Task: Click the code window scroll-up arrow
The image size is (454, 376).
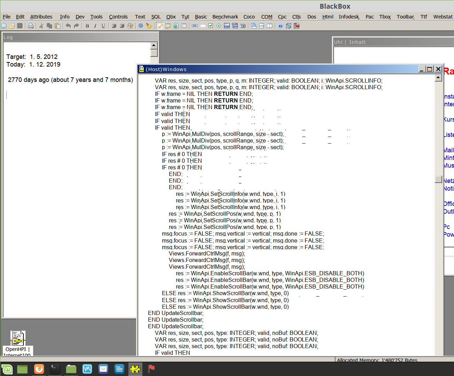Action: click(x=439, y=78)
